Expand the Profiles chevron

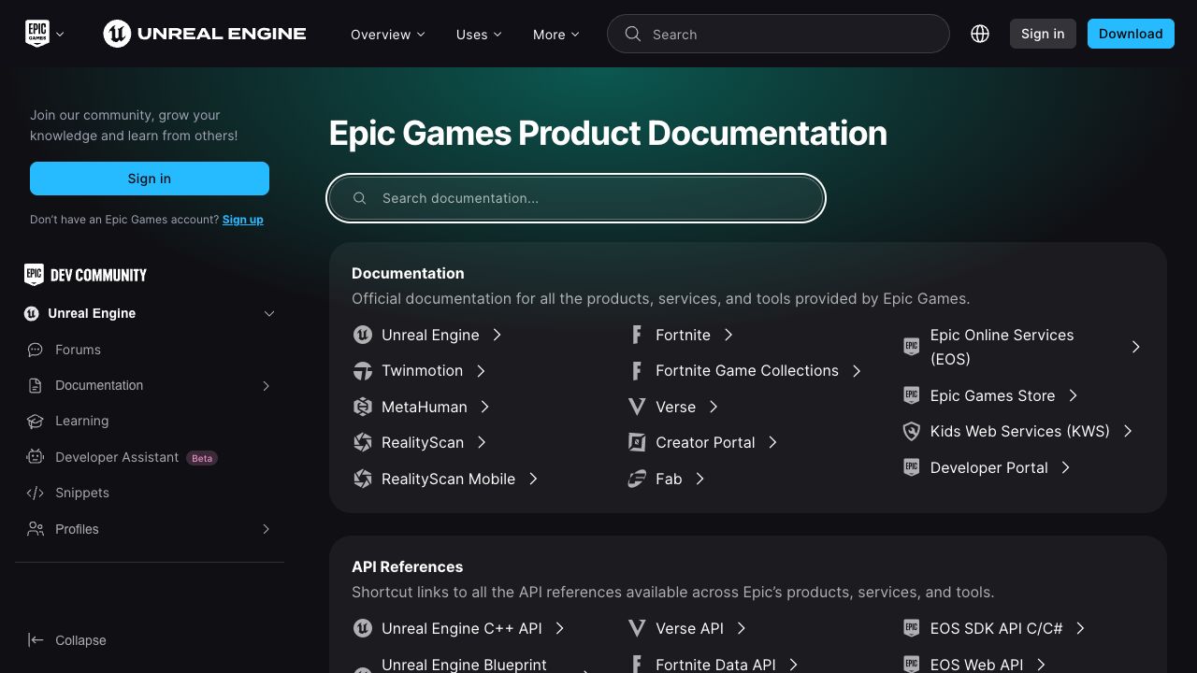coord(266,529)
